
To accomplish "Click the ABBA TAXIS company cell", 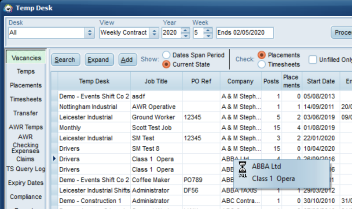I will 241,191.
